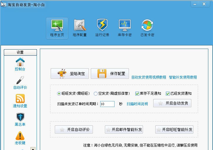Click the 程序主页 tab label
Viewport: 213px width, 150px height.
[x=57, y=35]
